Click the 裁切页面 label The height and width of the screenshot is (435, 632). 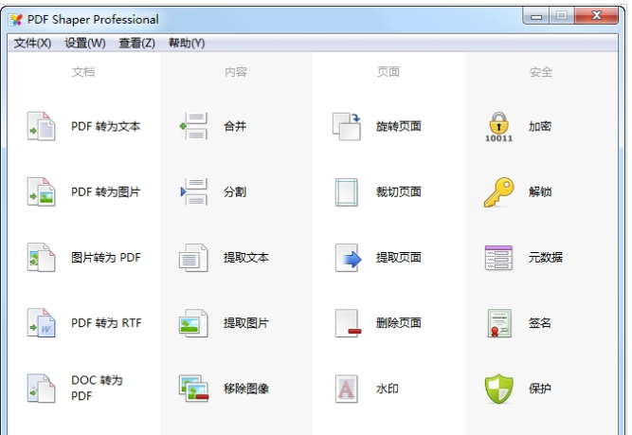coord(399,191)
